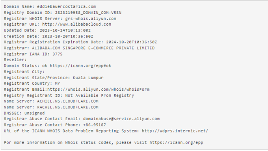Open the whois.aliyun.com whoisForm link
The height and width of the screenshot is (151, 268).
99,89
